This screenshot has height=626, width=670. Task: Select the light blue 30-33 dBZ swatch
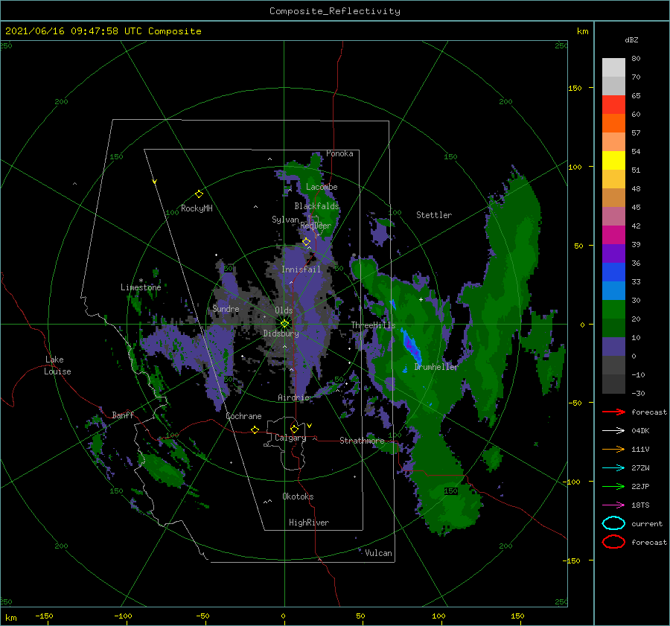(x=613, y=290)
